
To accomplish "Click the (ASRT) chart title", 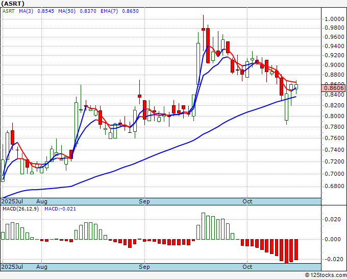I will point(13,4).
